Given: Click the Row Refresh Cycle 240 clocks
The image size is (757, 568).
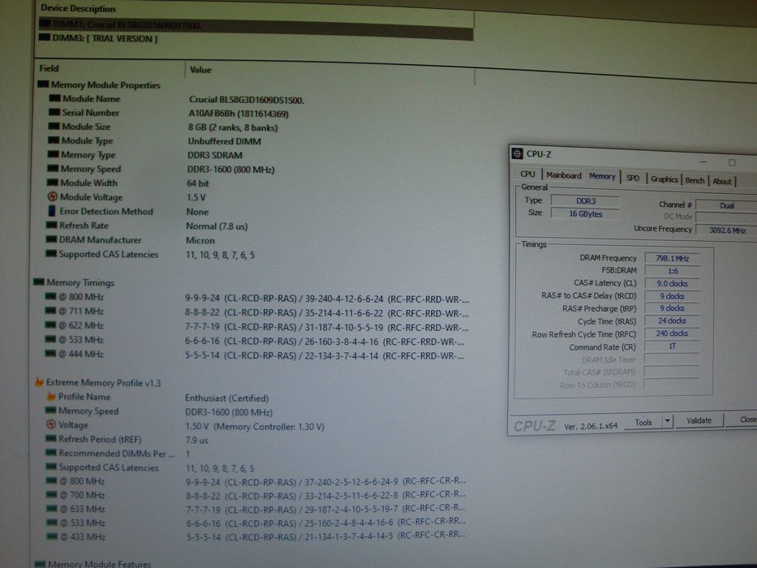Looking at the screenshot, I should 672,333.
